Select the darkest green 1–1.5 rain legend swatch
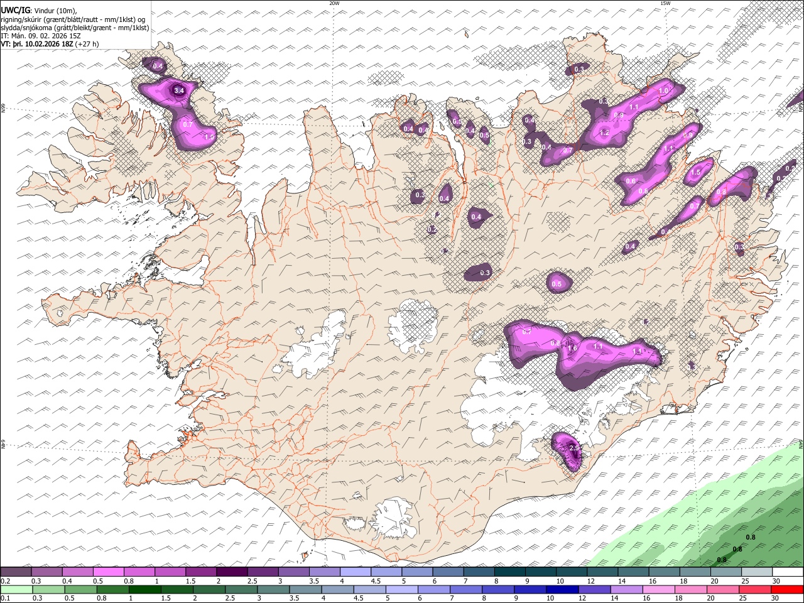Screen dimensions: 804x603 (144, 590)
